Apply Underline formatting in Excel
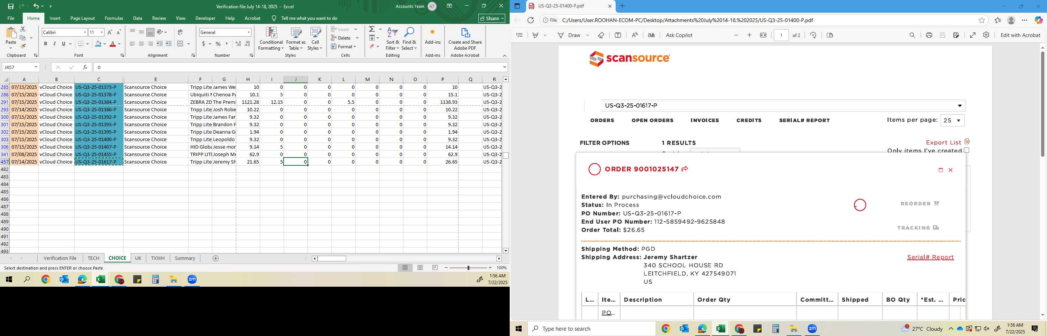Image resolution: width=1047 pixels, height=336 pixels. pos(63,44)
